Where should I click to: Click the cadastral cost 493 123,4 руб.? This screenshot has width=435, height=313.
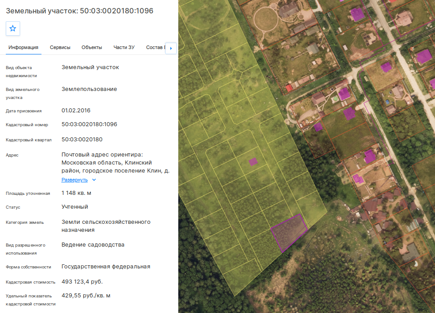pos(82,282)
